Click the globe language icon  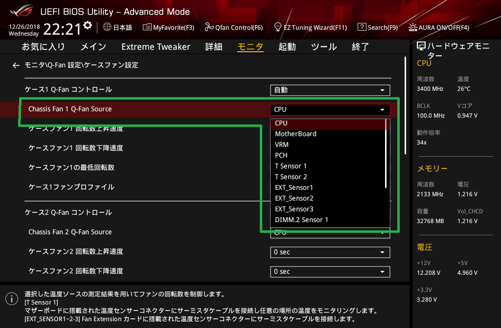[x=107, y=27]
